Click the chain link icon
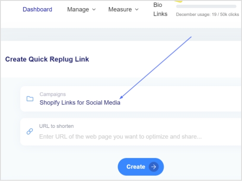Viewport: 242px width, 181px height. (x=30, y=131)
